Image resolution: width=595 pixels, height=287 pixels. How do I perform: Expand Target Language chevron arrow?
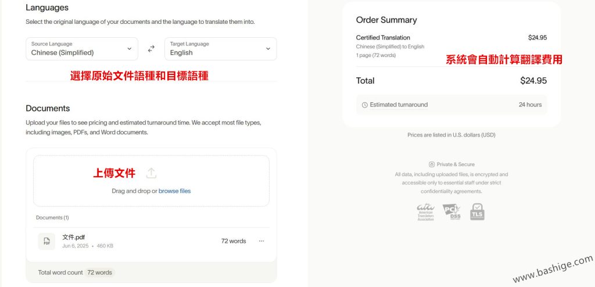pos(268,49)
